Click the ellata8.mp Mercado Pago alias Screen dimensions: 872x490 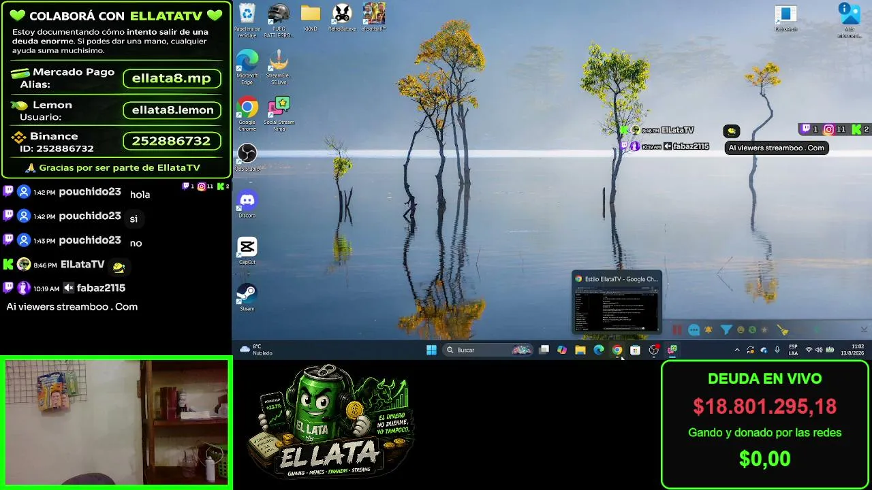tap(172, 78)
